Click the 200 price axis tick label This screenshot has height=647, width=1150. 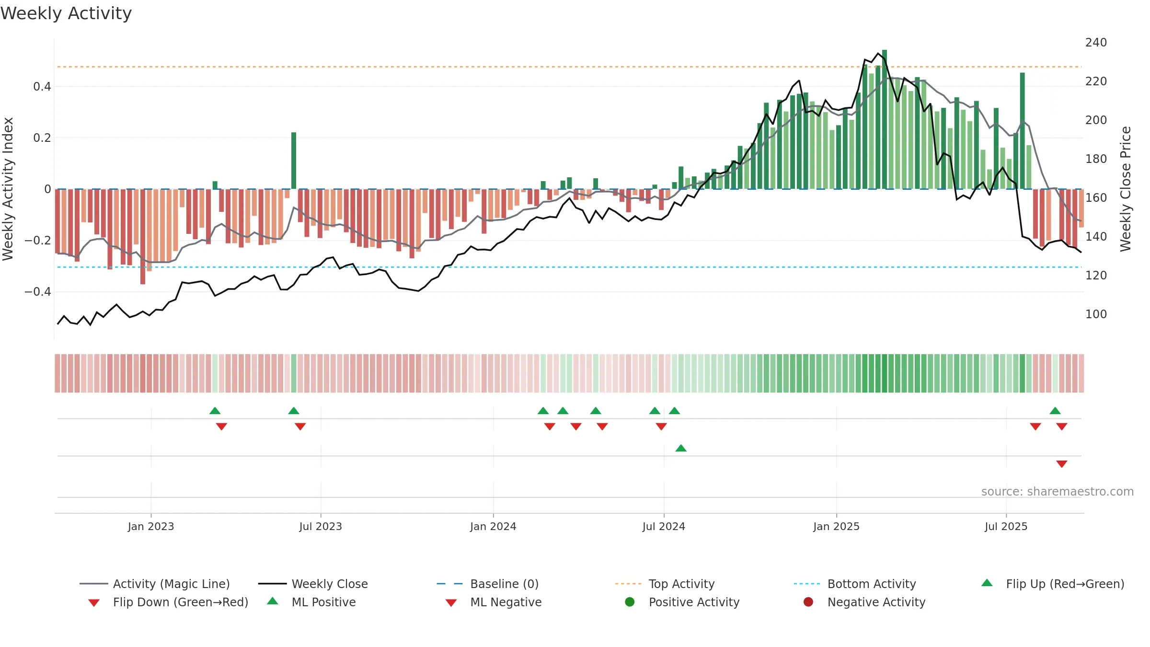point(1096,120)
